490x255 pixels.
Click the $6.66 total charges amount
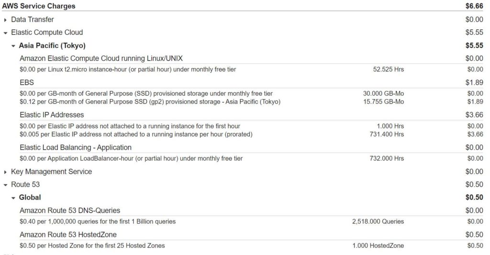(474, 6)
